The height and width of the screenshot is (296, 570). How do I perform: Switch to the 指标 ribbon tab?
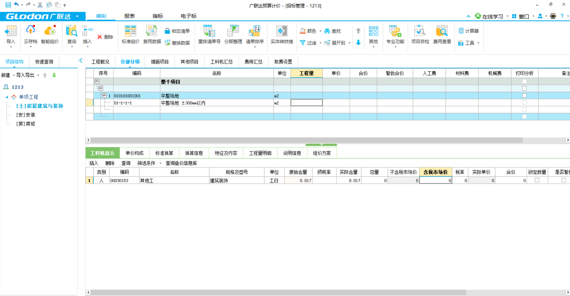[158, 16]
